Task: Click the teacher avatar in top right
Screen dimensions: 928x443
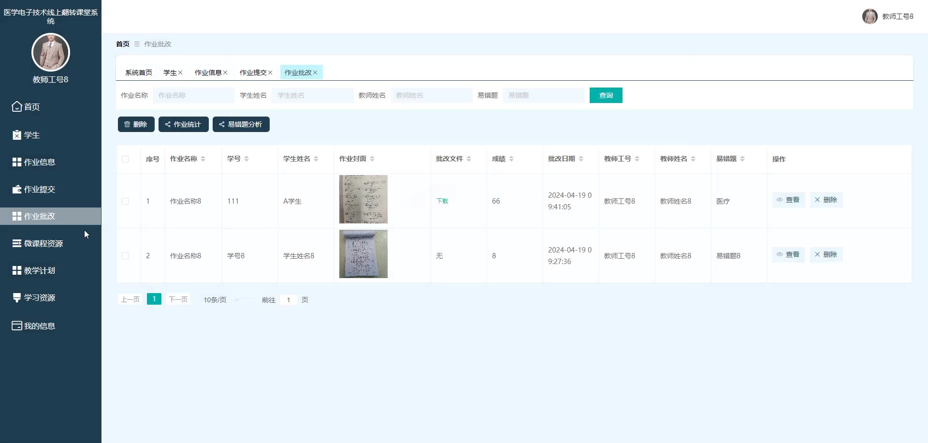Action: [870, 16]
